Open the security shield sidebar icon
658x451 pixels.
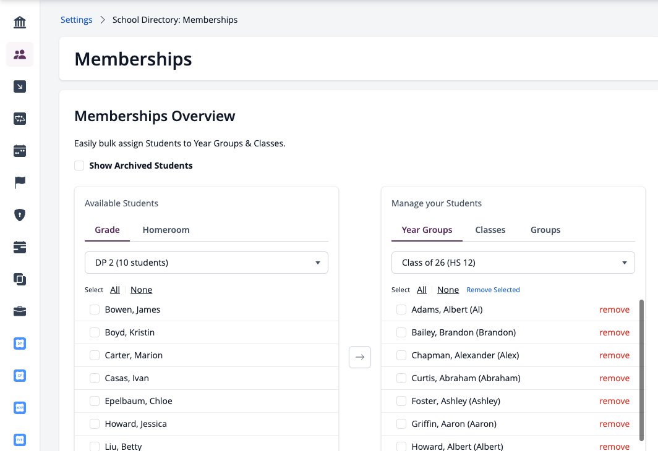pos(20,215)
